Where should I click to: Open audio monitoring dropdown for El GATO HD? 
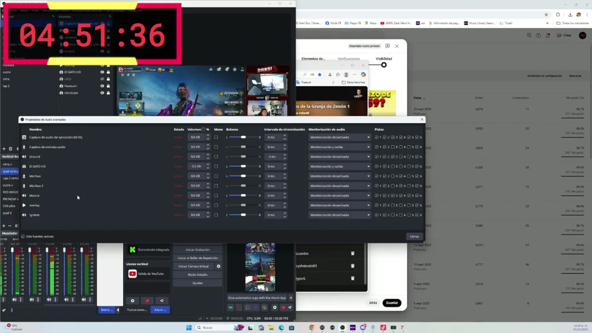click(340, 166)
